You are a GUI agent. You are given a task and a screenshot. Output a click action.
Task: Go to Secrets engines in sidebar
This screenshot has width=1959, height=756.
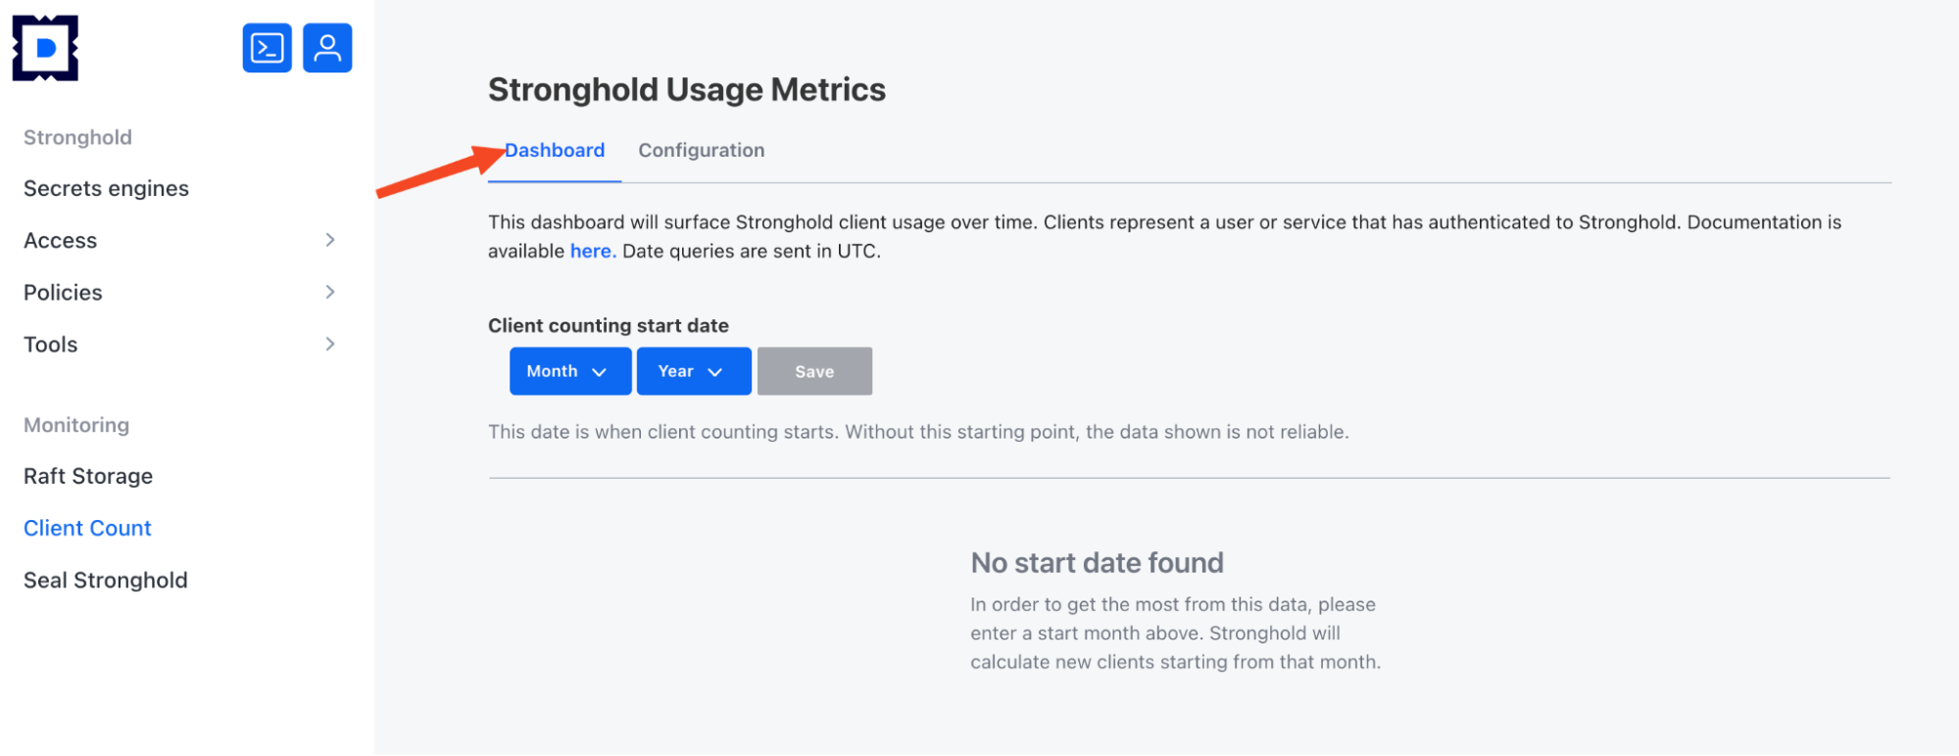click(x=106, y=188)
